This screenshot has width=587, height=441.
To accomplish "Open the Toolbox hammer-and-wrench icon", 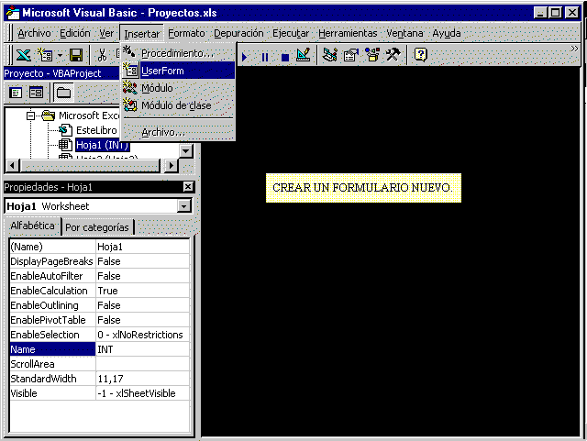I will (x=393, y=55).
